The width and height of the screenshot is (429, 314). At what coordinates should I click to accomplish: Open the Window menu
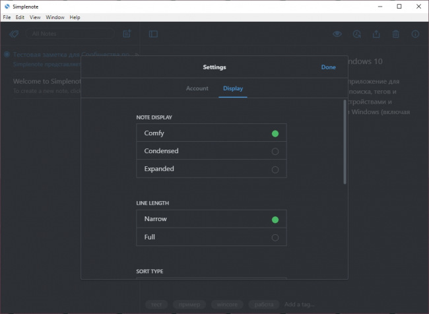(55, 17)
